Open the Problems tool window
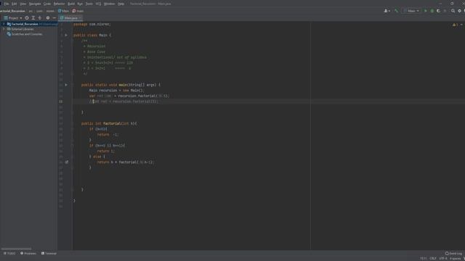465x261 pixels. 28,254
